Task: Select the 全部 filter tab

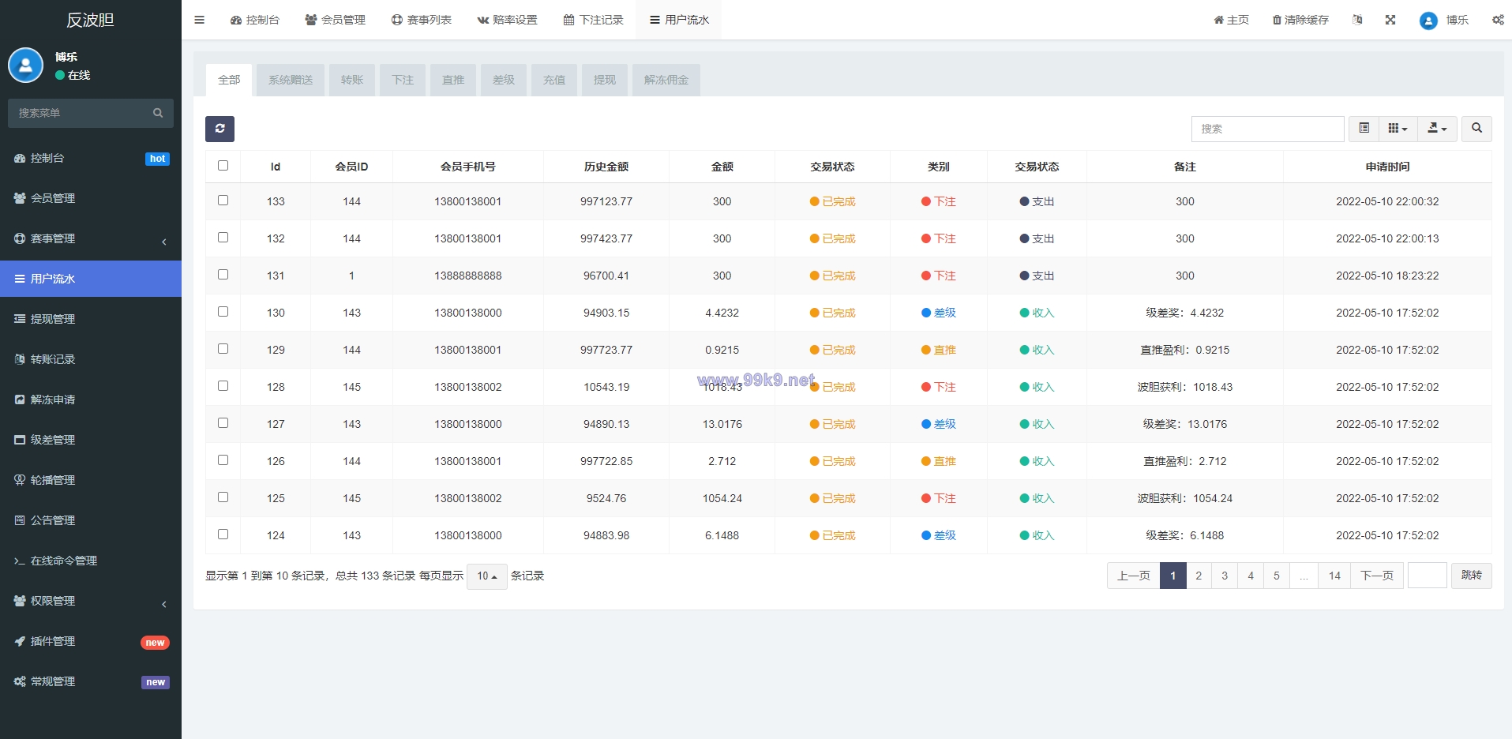Action: [229, 80]
